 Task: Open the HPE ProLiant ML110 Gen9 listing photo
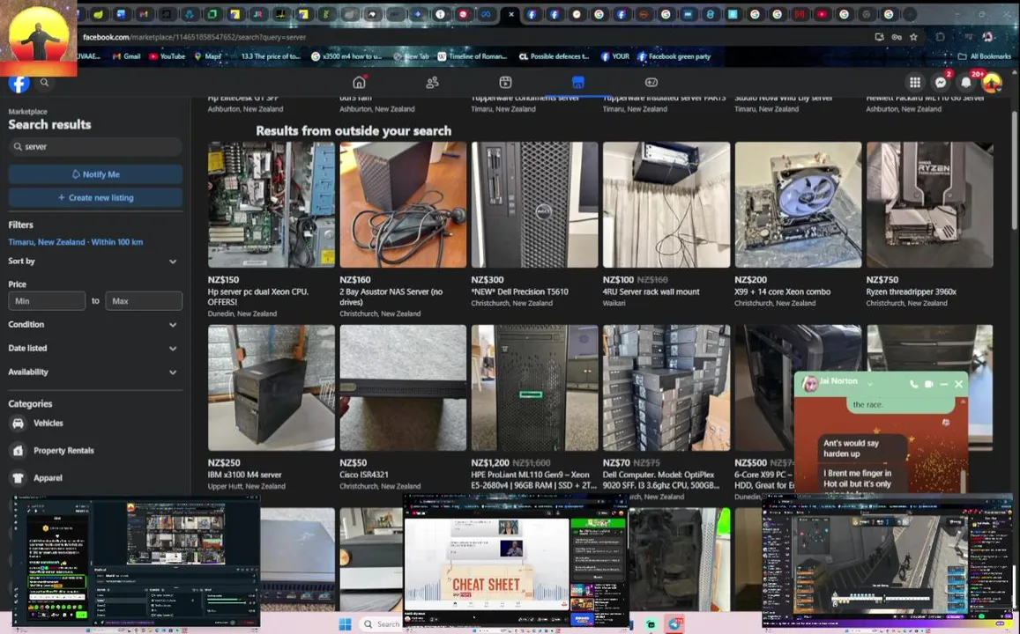point(534,387)
